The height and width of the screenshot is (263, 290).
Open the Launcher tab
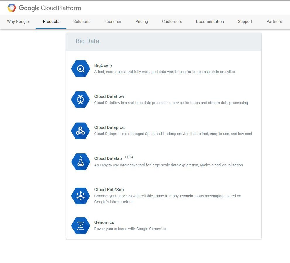coord(113,21)
